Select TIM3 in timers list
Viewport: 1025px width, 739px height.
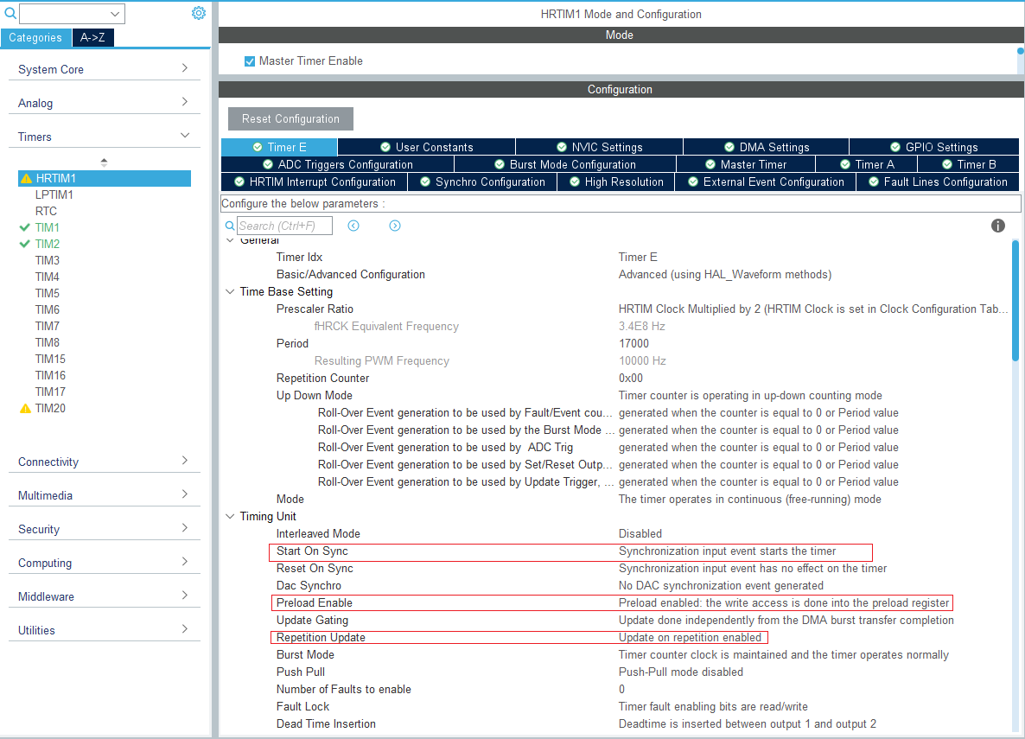pos(47,260)
